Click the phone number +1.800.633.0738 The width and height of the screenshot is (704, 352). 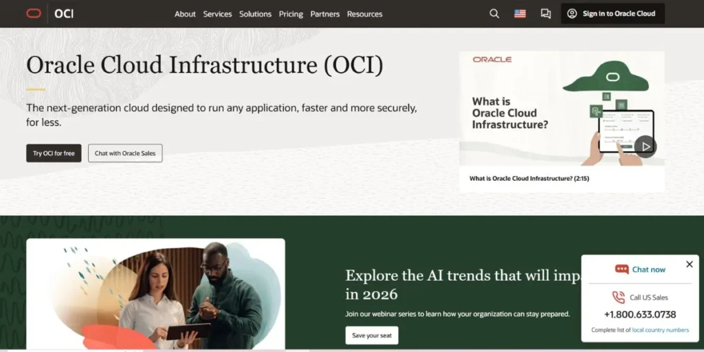[640, 314]
